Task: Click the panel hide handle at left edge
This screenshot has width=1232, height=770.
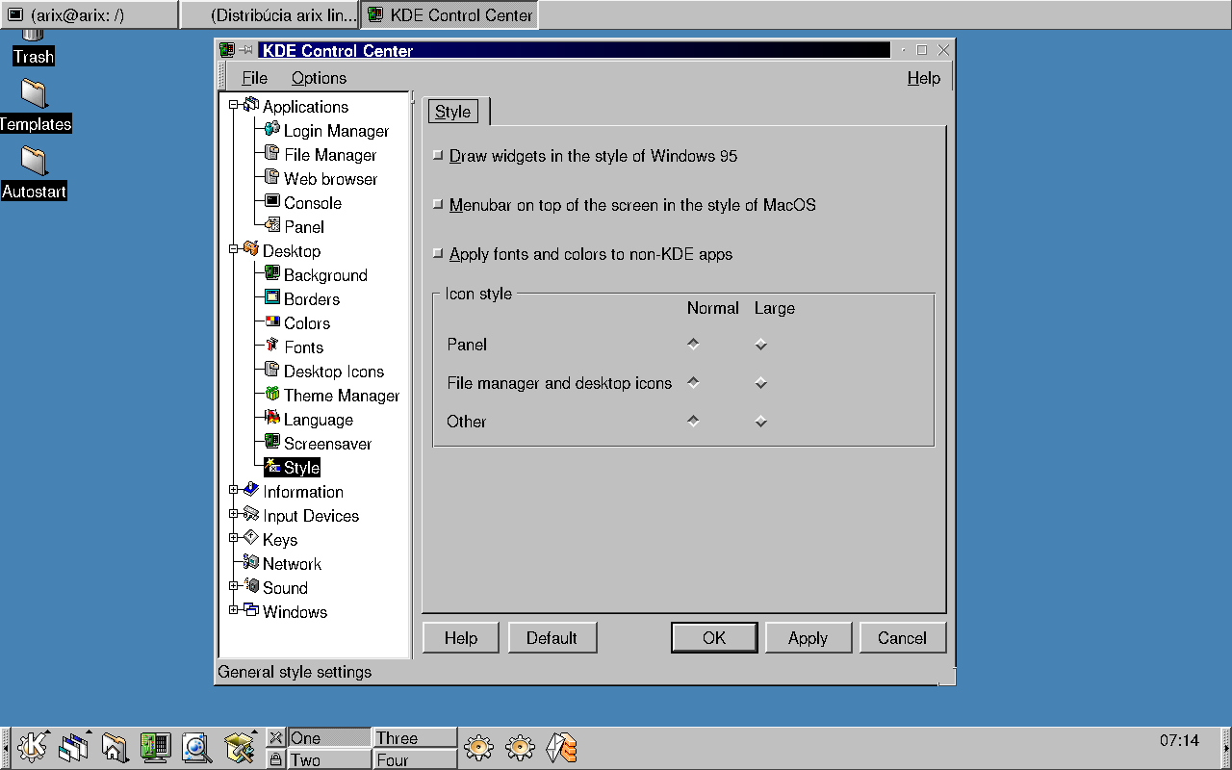Action: [5, 748]
